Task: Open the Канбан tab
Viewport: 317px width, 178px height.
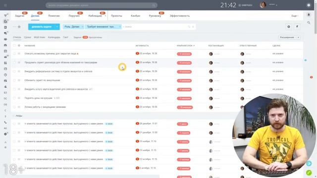Action: (135, 16)
